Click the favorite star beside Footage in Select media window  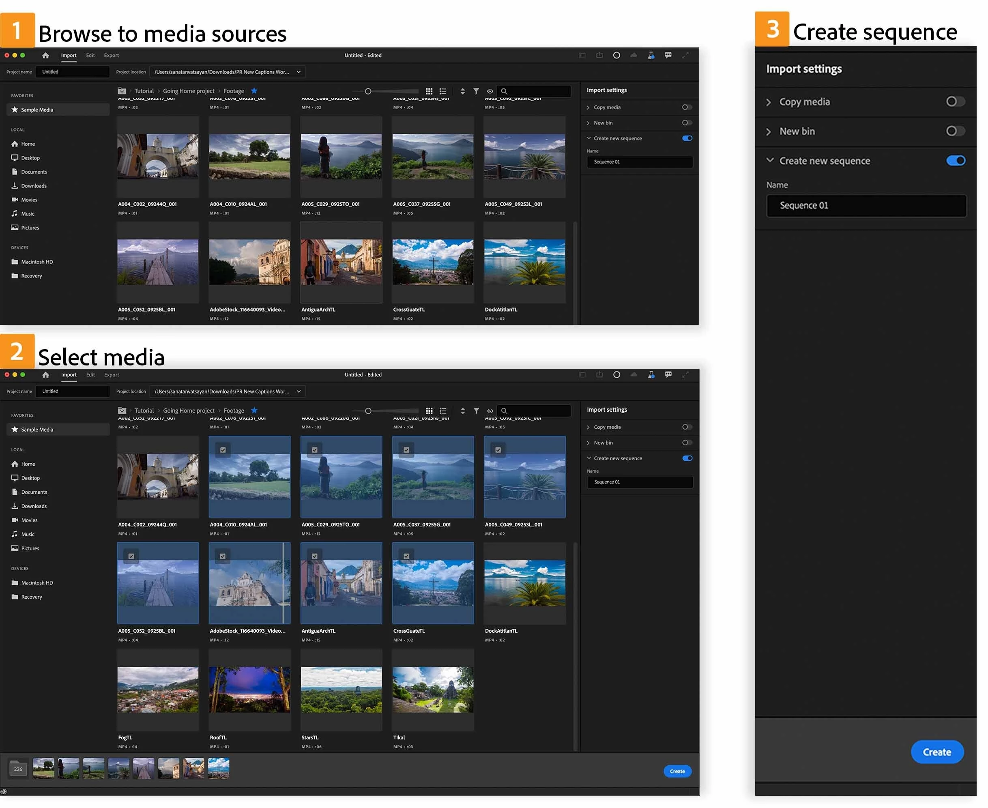pos(254,410)
